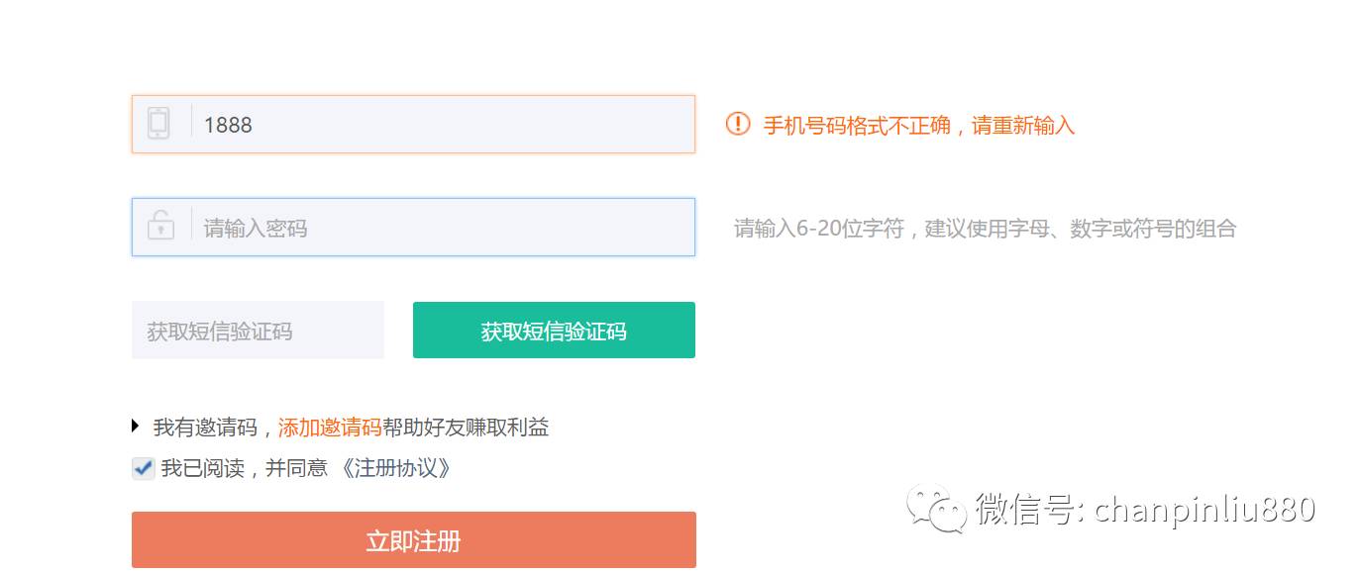This screenshot has width=1360, height=573.
Task: Click into the 获取短信验证码 code input box
Action: pyautogui.click(x=258, y=331)
